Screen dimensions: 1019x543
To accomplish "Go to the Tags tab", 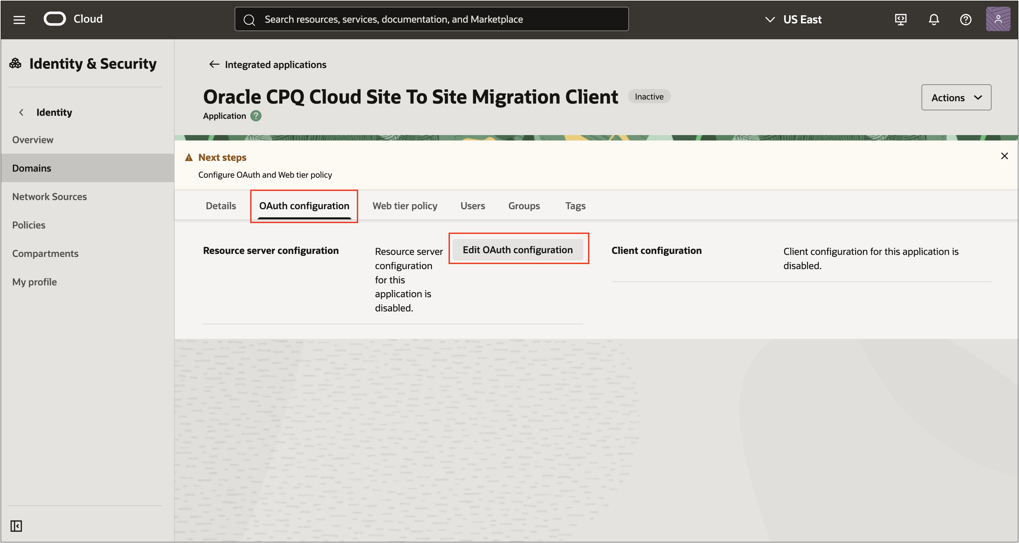I will click(x=575, y=205).
